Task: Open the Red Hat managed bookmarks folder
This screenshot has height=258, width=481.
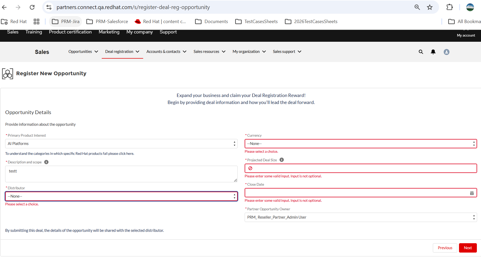Action: [x=14, y=22]
